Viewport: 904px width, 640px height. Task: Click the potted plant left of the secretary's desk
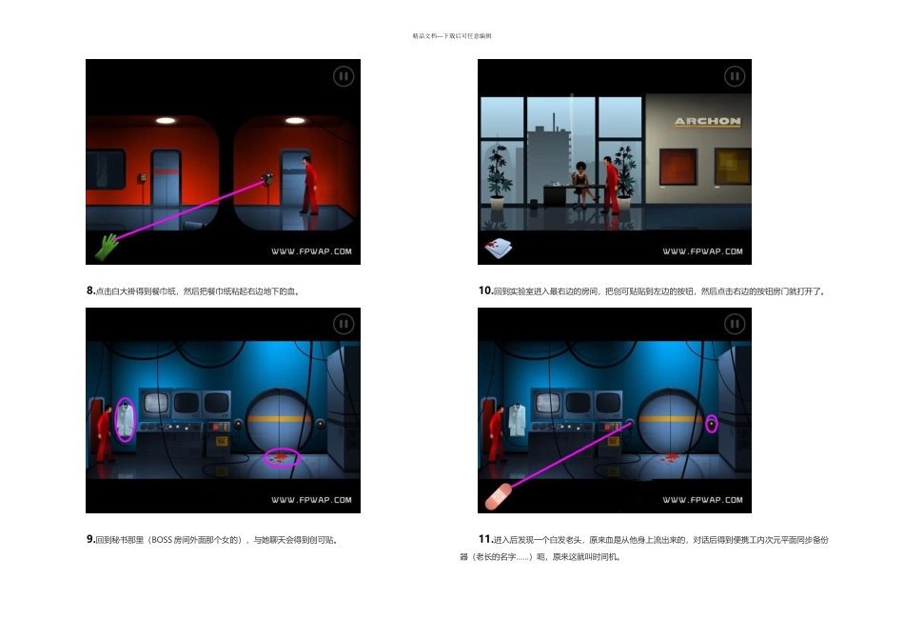[498, 176]
